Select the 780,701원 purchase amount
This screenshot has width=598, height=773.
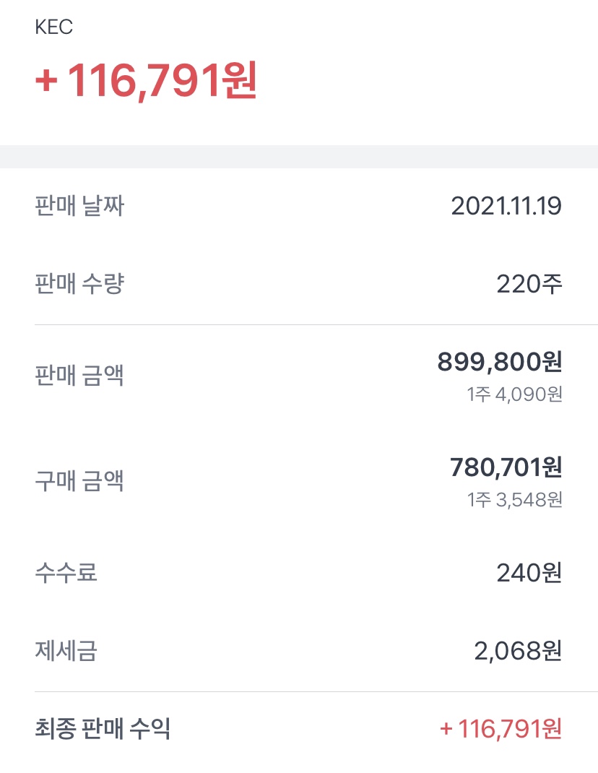(x=506, y=467)
